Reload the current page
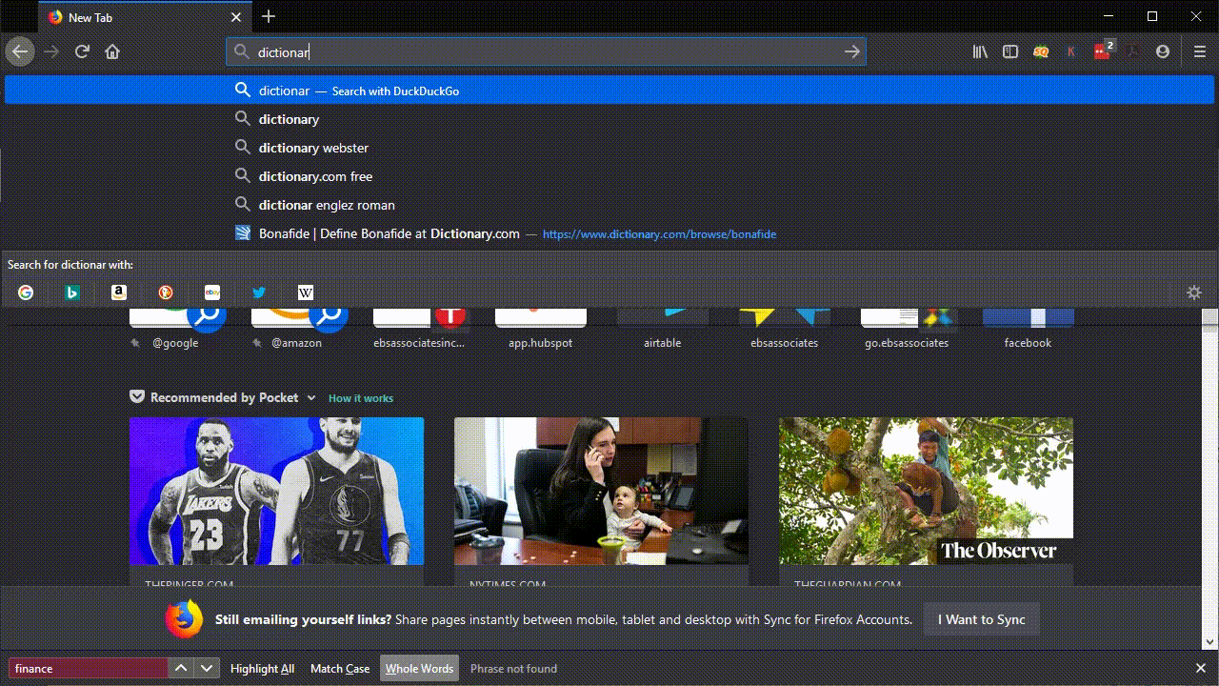 (82, 51)
